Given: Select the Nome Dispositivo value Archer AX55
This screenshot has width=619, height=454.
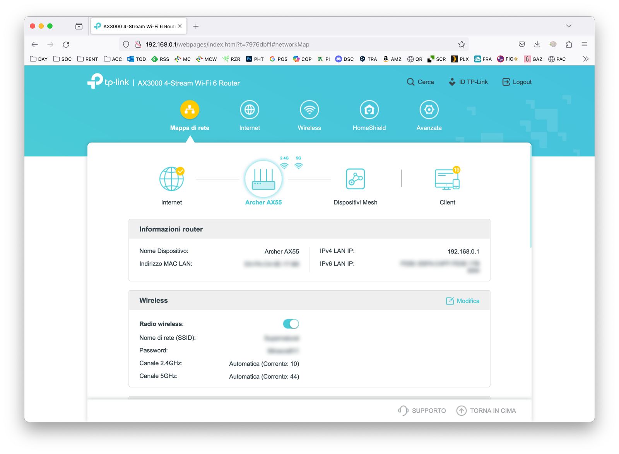Looking at the screenshot, I should coord(282,252).
